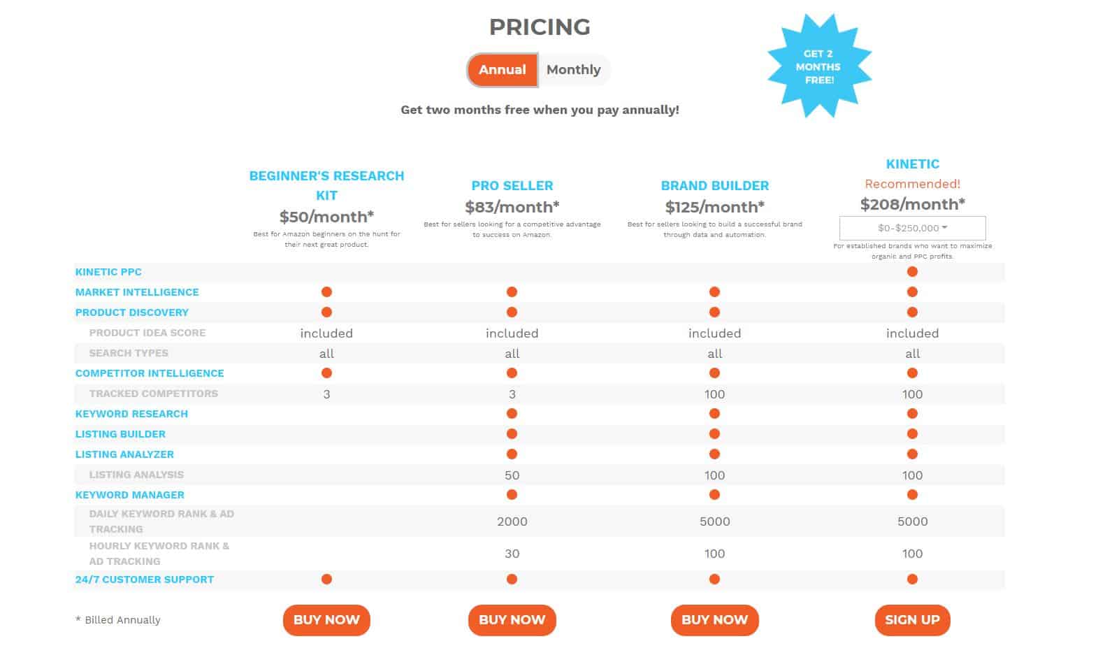Open the $0-$250,000 revenue dropdown

click(x=912, y=228)
